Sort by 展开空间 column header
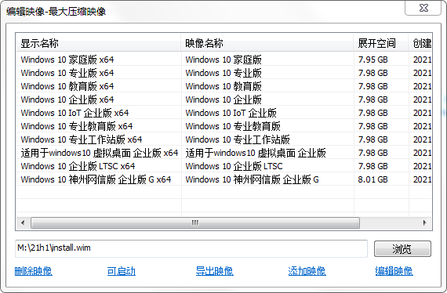This screenshot has width=447, height=293. coord(381,44)
